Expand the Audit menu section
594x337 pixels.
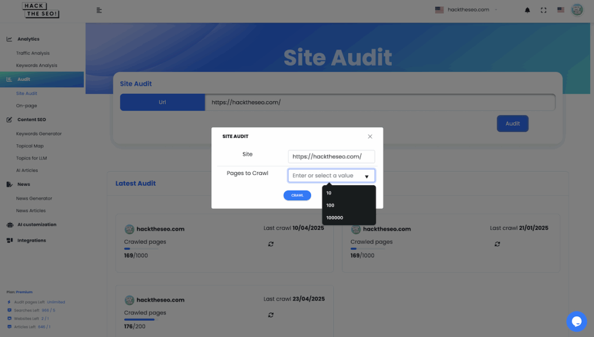coord(42,79)
